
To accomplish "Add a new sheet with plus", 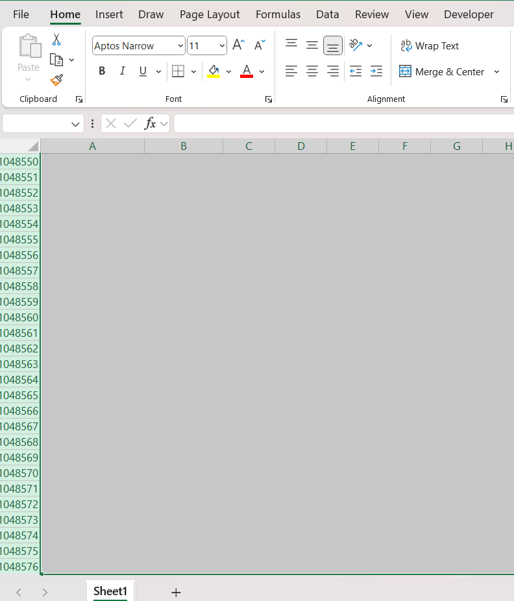I will (x=176, y=592).
